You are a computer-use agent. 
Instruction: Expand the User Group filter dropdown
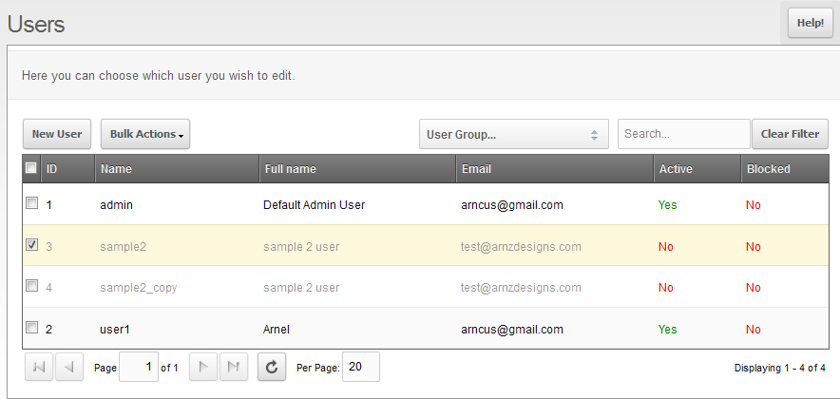point(513,134)
